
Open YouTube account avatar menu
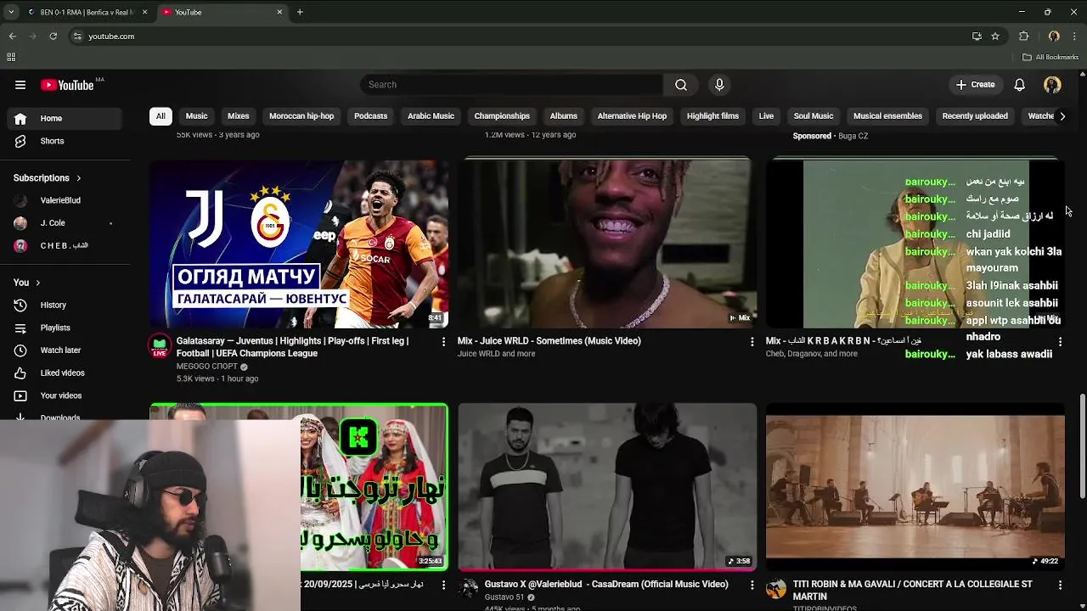(1052, 85)
